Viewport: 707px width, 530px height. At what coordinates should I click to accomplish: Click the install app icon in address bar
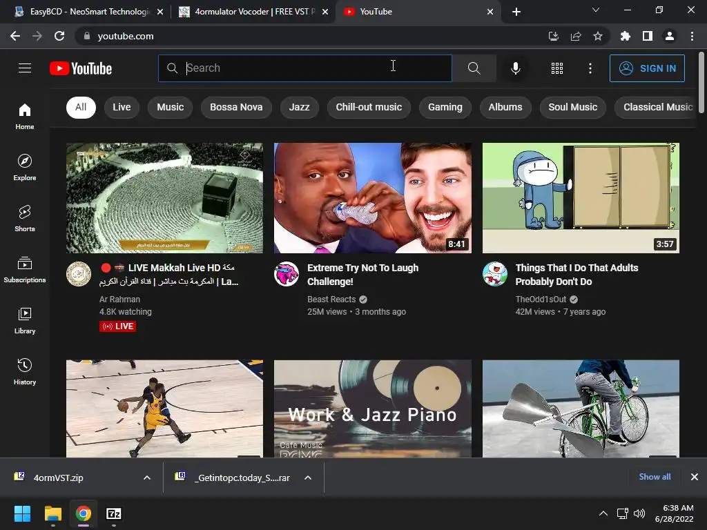point(553,36)
